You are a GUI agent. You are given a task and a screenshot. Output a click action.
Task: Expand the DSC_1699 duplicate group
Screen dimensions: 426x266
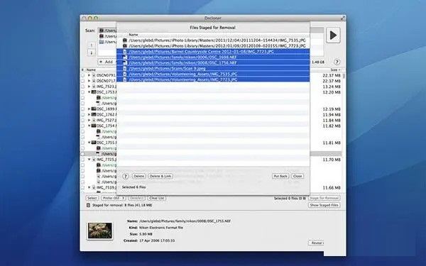pos(89,109)
